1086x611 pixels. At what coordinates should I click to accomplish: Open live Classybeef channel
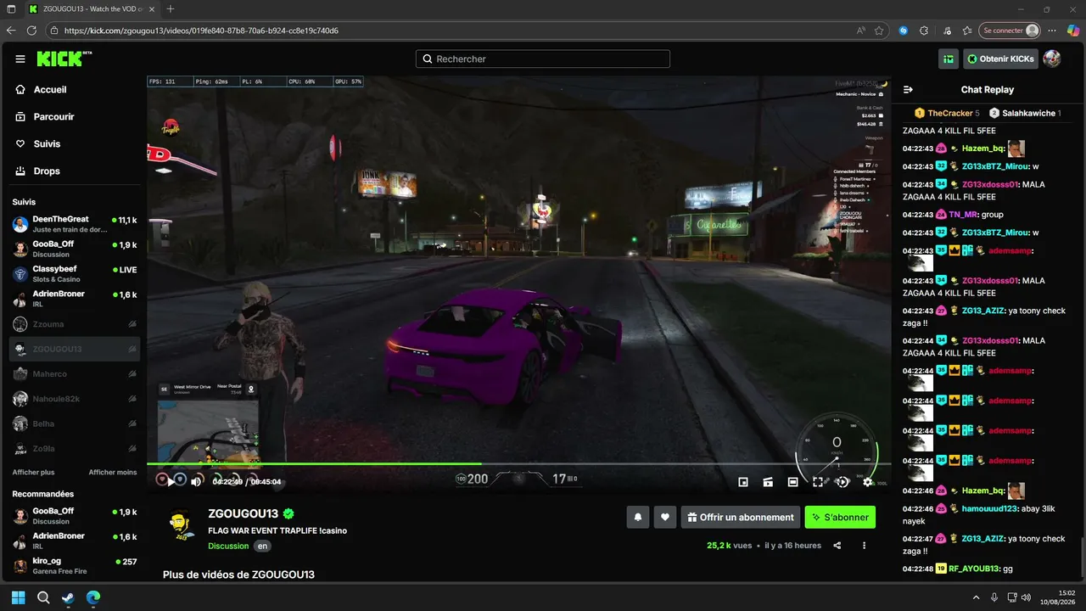(75, 274)
